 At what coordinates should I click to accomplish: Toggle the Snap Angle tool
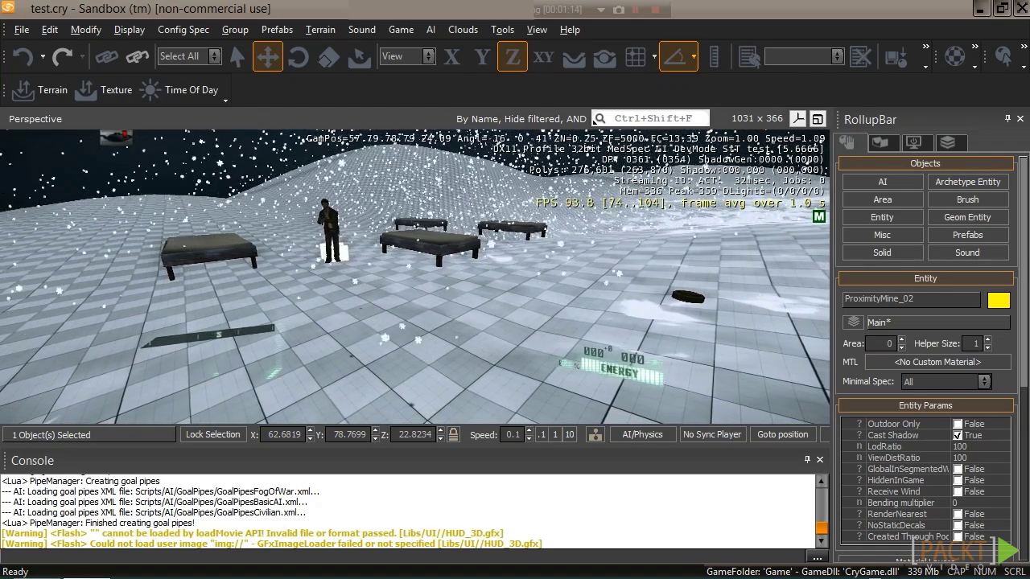(x=674, y=57)
